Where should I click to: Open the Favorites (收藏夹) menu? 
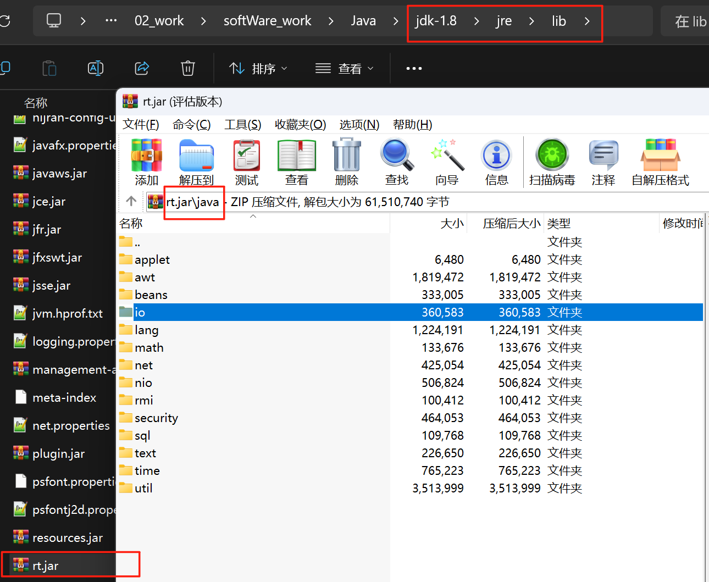301,124
